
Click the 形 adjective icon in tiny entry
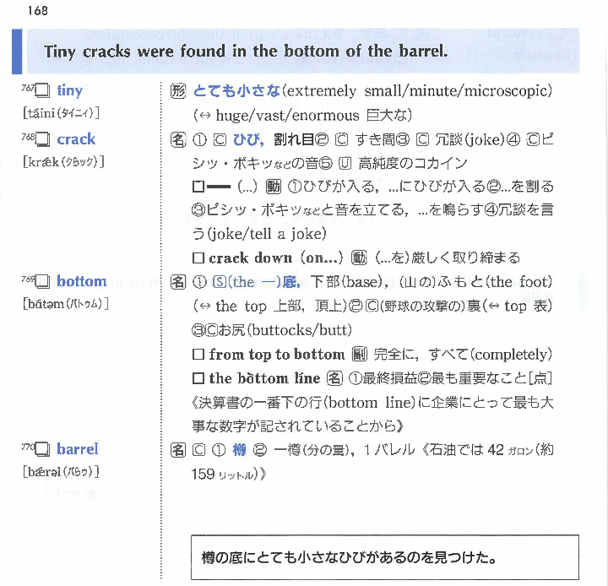click(177, 91)
